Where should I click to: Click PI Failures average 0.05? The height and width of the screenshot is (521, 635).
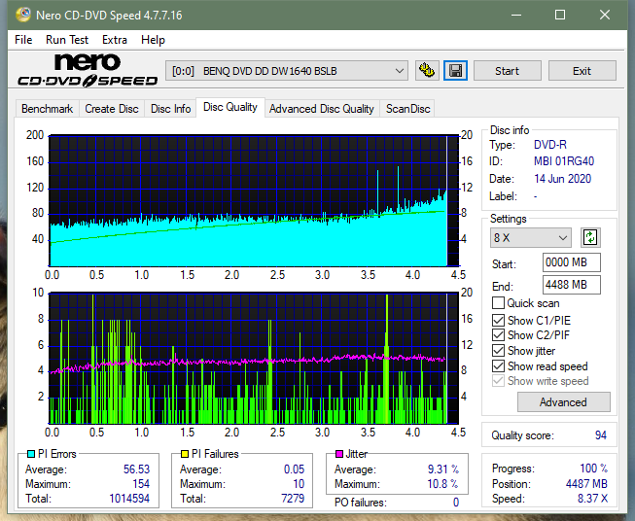294,469
